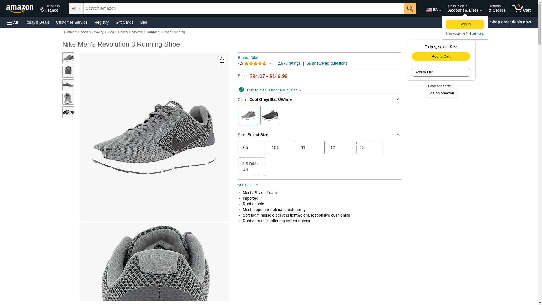Click the Deliver to France location icon

click(43, 10)
